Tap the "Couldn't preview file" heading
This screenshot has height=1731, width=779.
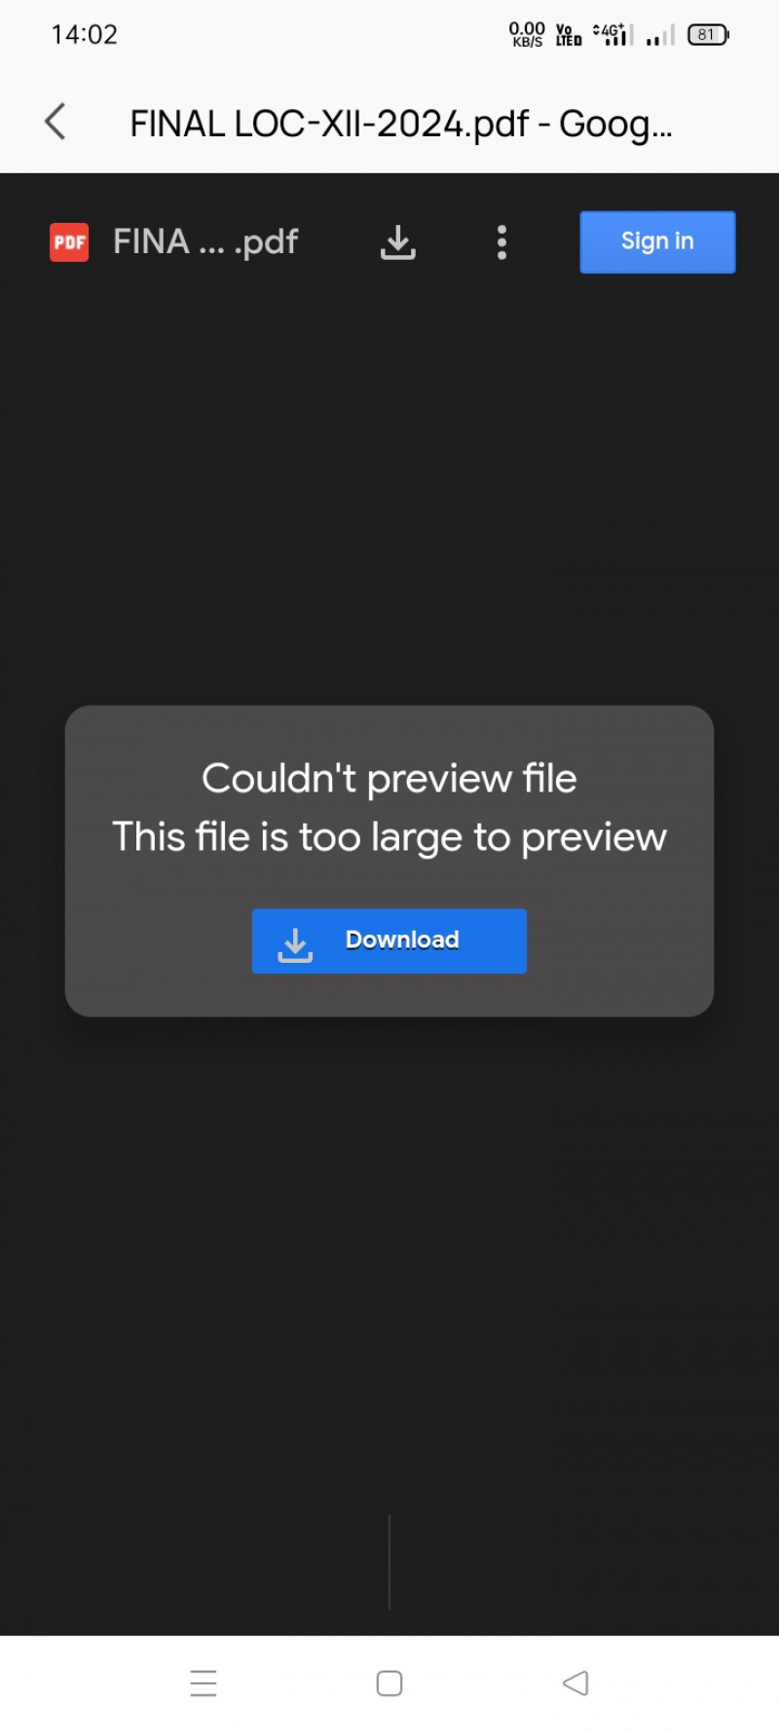[389, 778]
